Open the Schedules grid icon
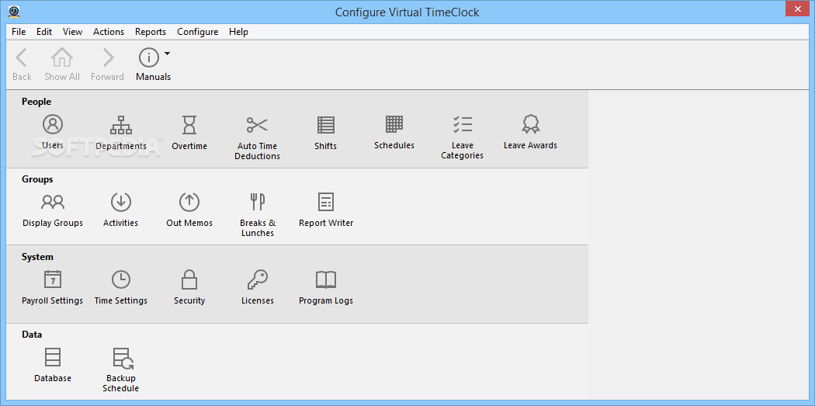The image size is (815, 406). pyautogui.click(x=394, y=124)
